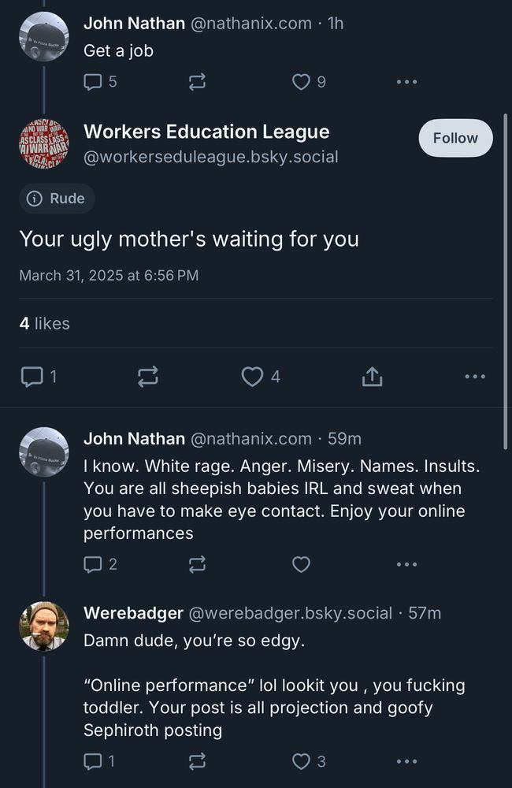Reply to Werebadger's post
The height and width of the screenshot is (788, 512).
point(93,760)
